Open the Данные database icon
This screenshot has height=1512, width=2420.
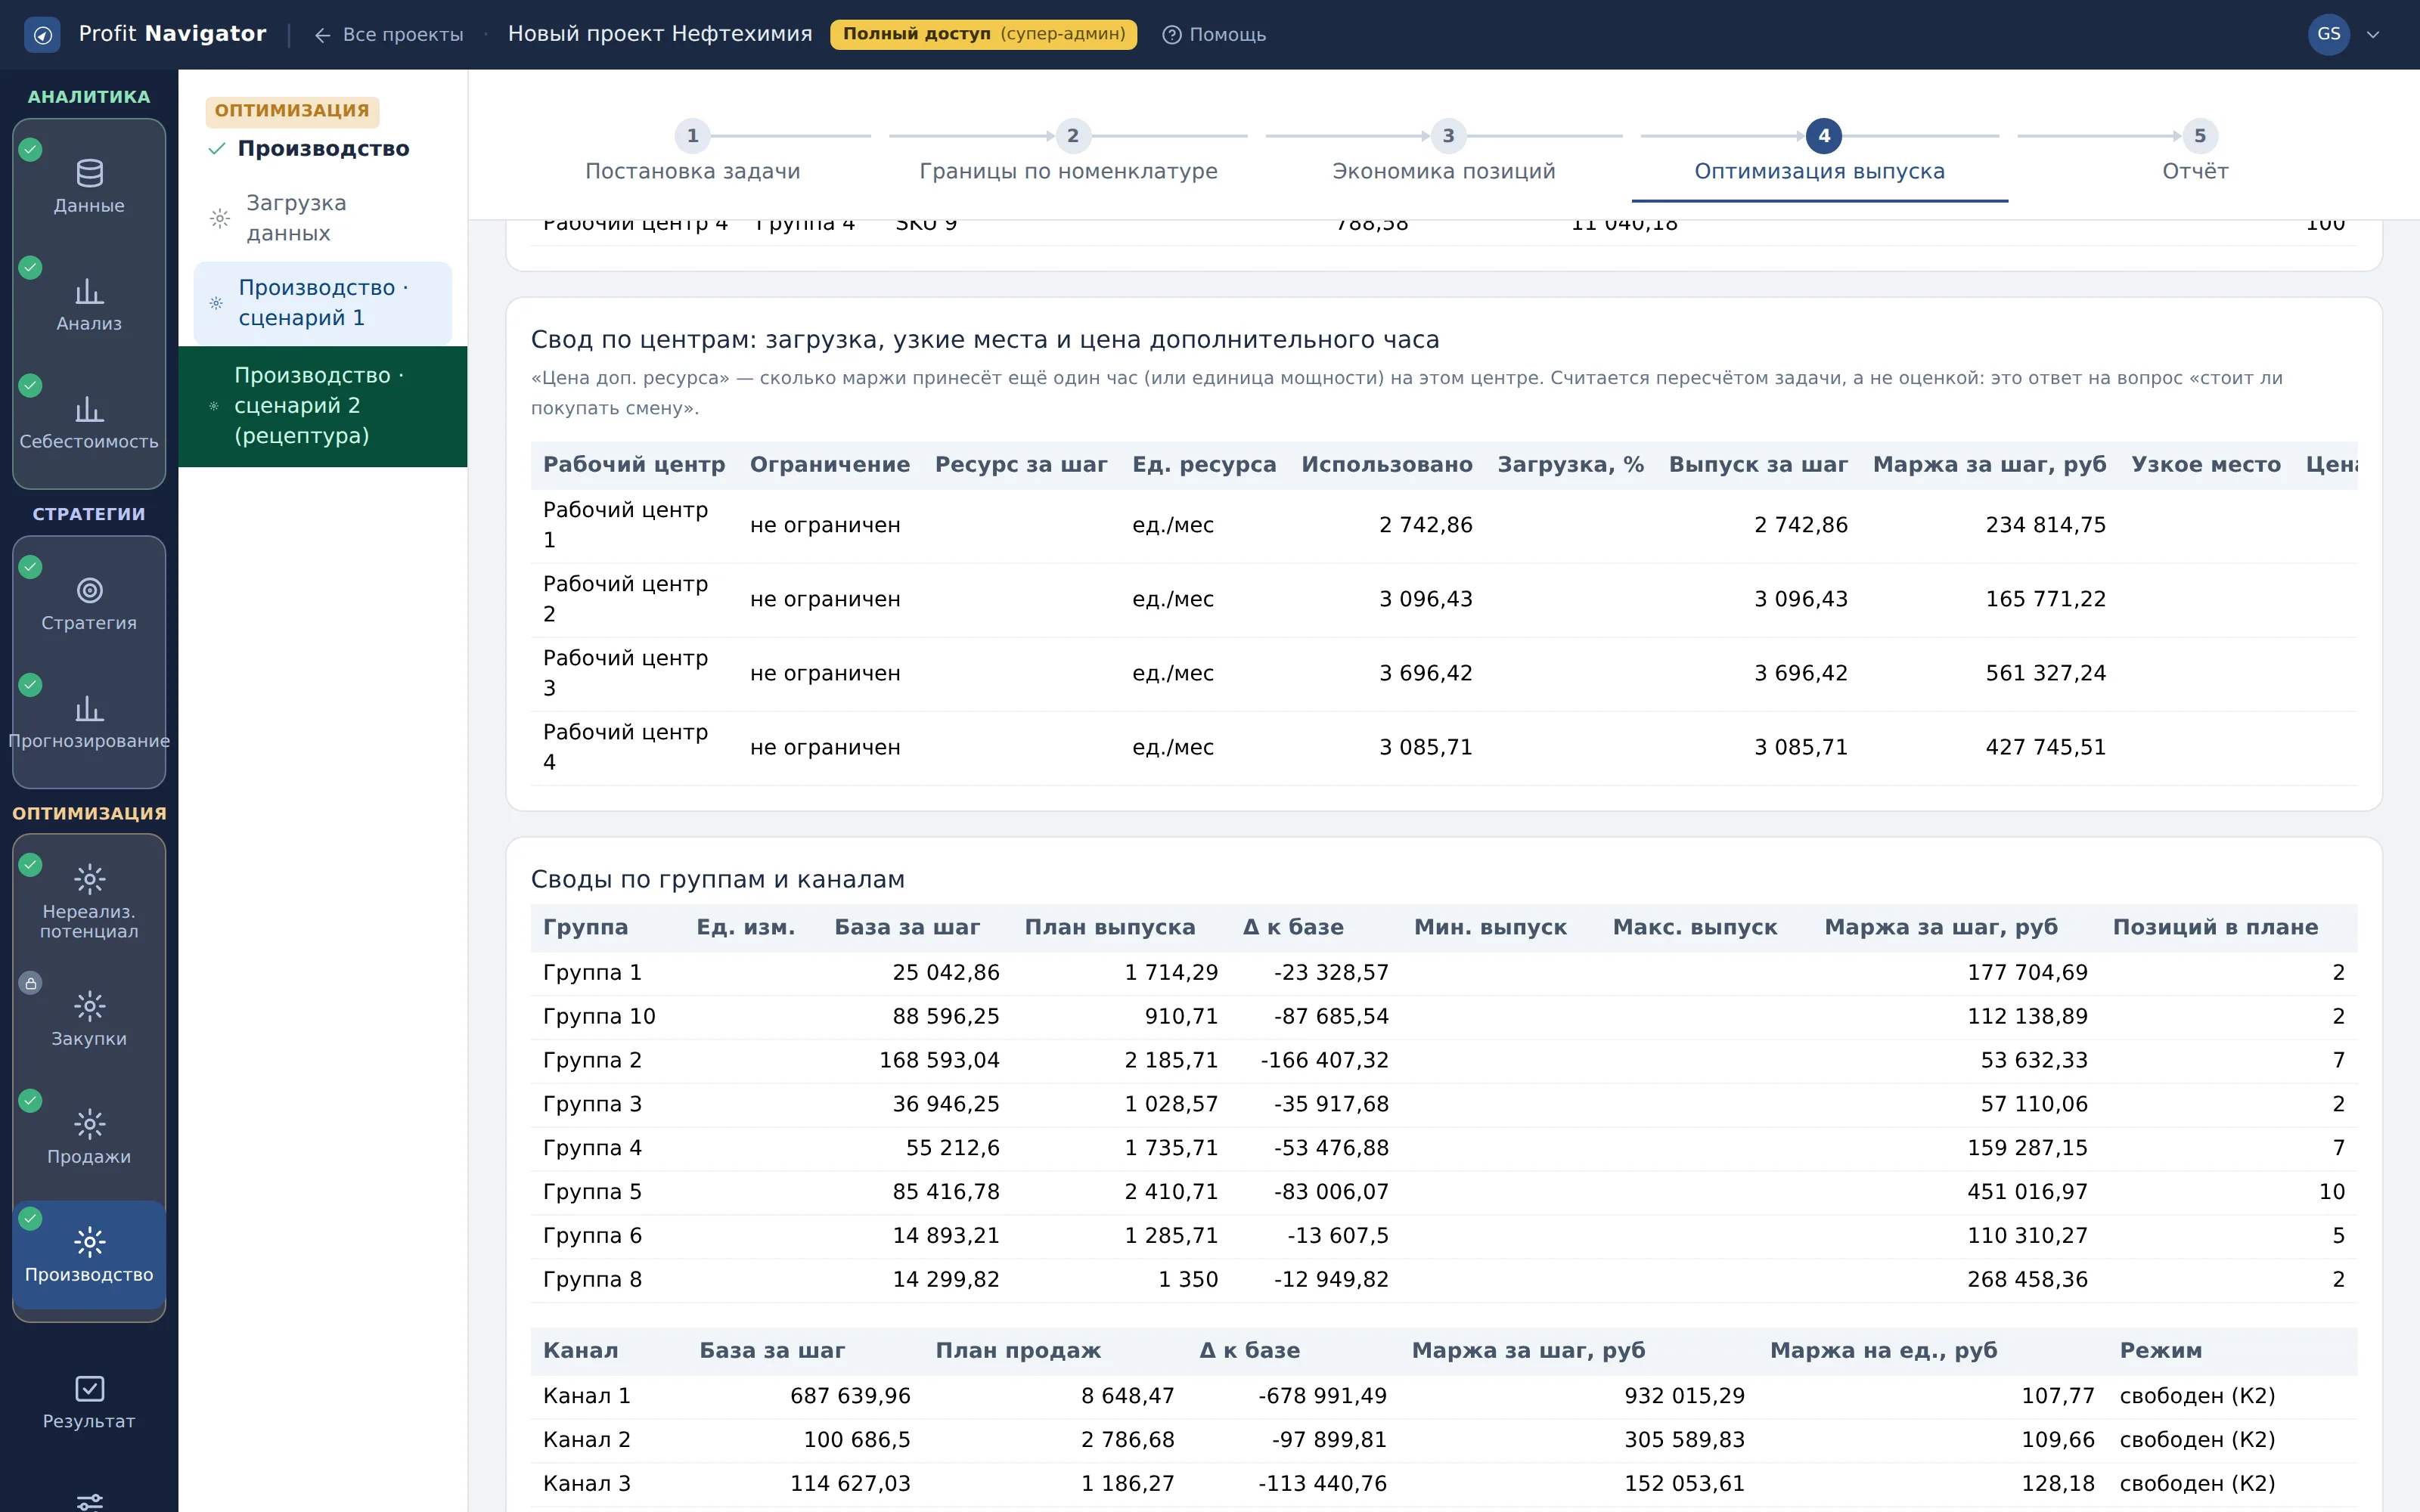[89, 173]
